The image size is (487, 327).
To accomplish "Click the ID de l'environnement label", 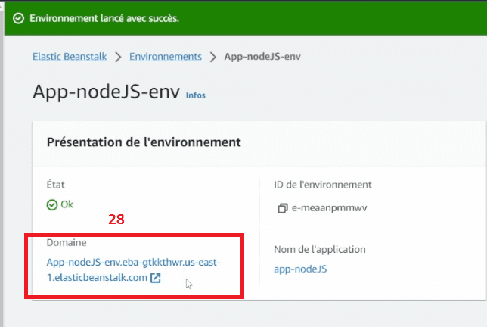I will pyautogui.click(x=323, y=185).
